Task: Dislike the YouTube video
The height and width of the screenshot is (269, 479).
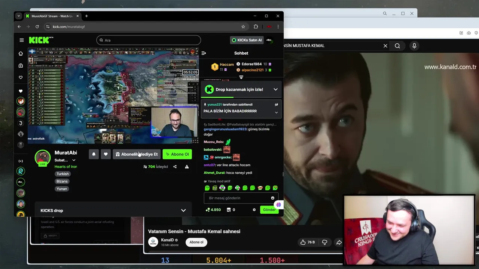Action: (x=324, y=242)
